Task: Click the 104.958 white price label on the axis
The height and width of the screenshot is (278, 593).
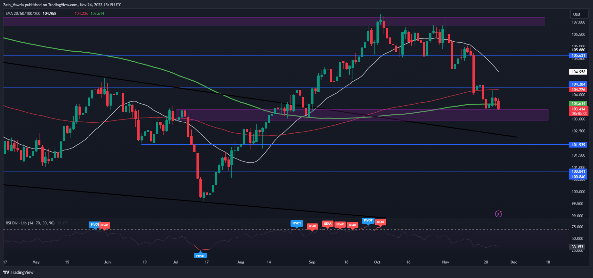Action: 578,72
